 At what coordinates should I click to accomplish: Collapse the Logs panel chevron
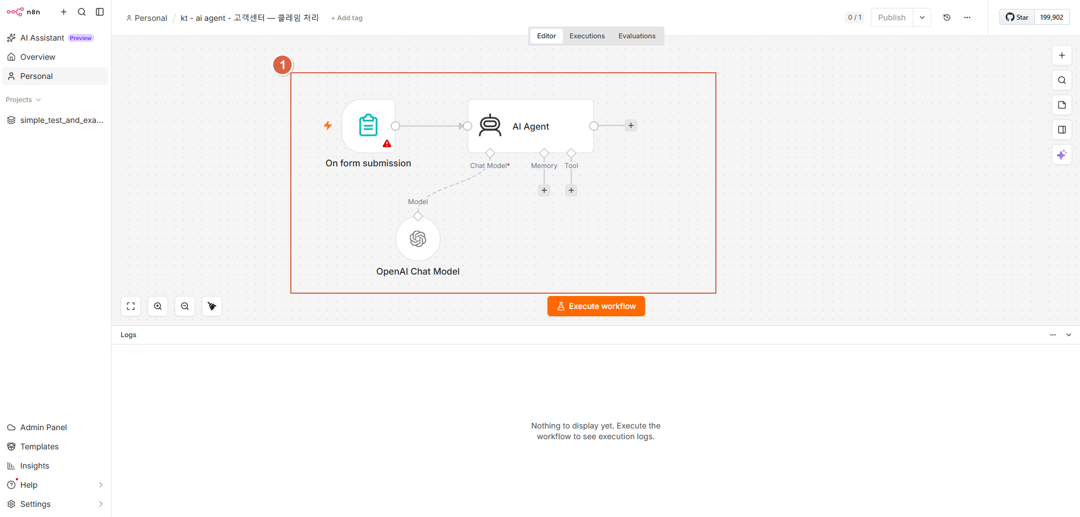click(x=1069, y=335)
